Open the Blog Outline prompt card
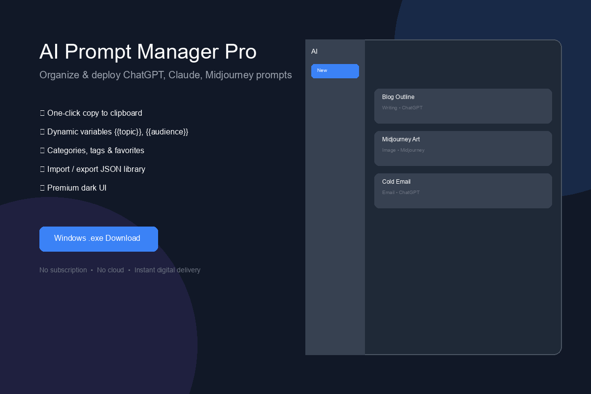The image size is (591, 394). click(x=463, y=106)
